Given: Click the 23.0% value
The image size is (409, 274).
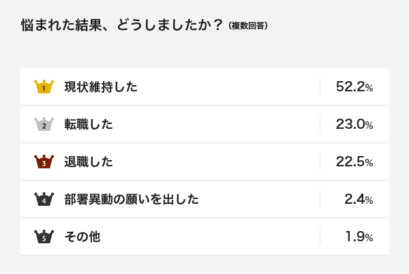Looking at the screenshot, I should click(x=354, y=124).
